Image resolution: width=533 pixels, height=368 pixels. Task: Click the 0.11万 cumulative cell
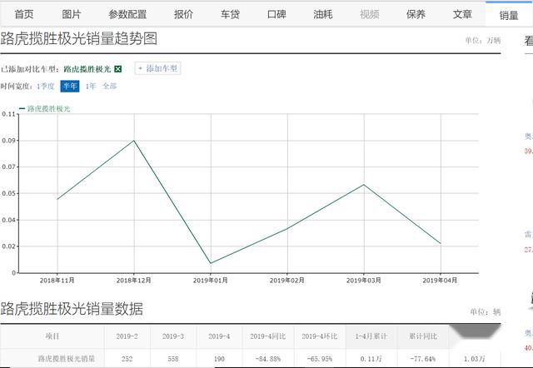[371, 359]
